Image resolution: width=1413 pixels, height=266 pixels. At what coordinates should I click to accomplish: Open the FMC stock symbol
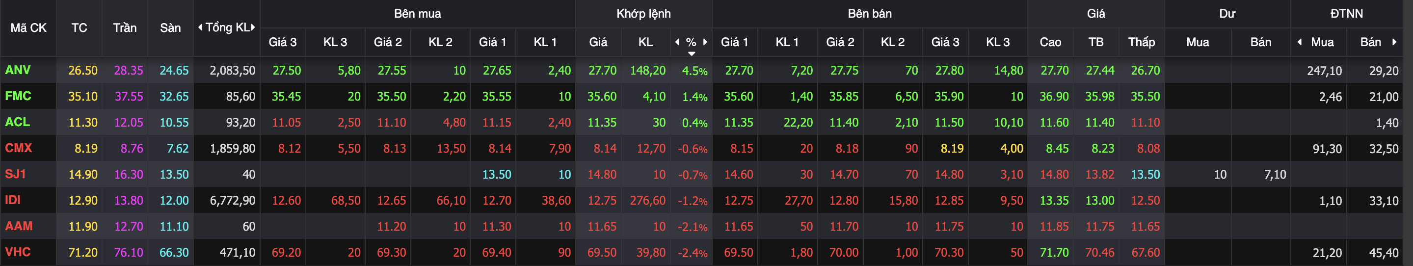pyautogui.click(x=18, y=96)
